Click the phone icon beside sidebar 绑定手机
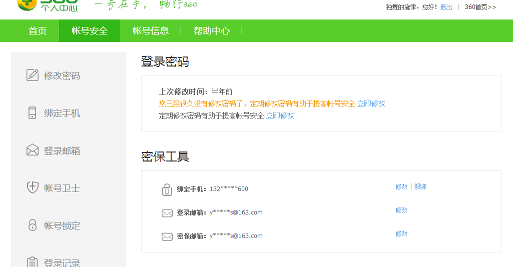513x267 pixels. tap(32, 112)
